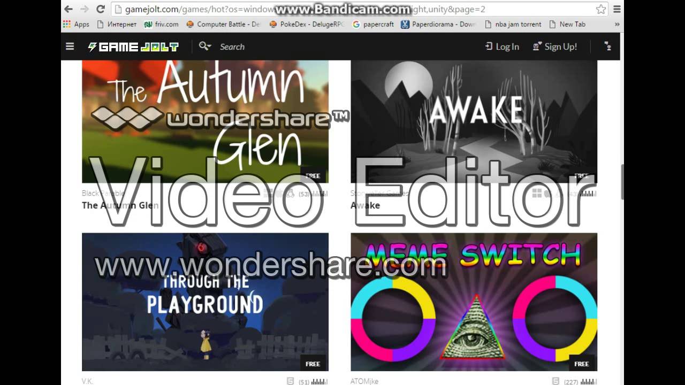Expand the search magnifier dropdown
685x385 pixels.
point(205,47)
